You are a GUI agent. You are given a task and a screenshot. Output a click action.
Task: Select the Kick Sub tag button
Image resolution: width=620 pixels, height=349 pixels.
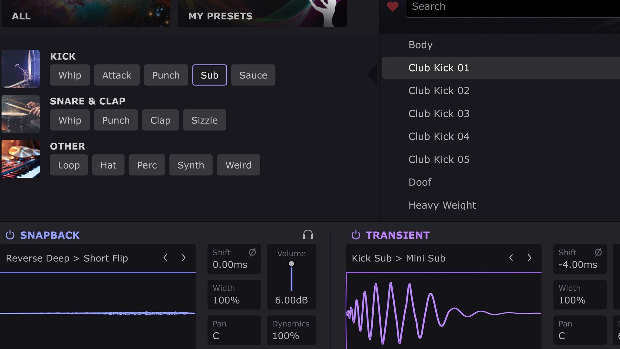click(x=209, y=75)
